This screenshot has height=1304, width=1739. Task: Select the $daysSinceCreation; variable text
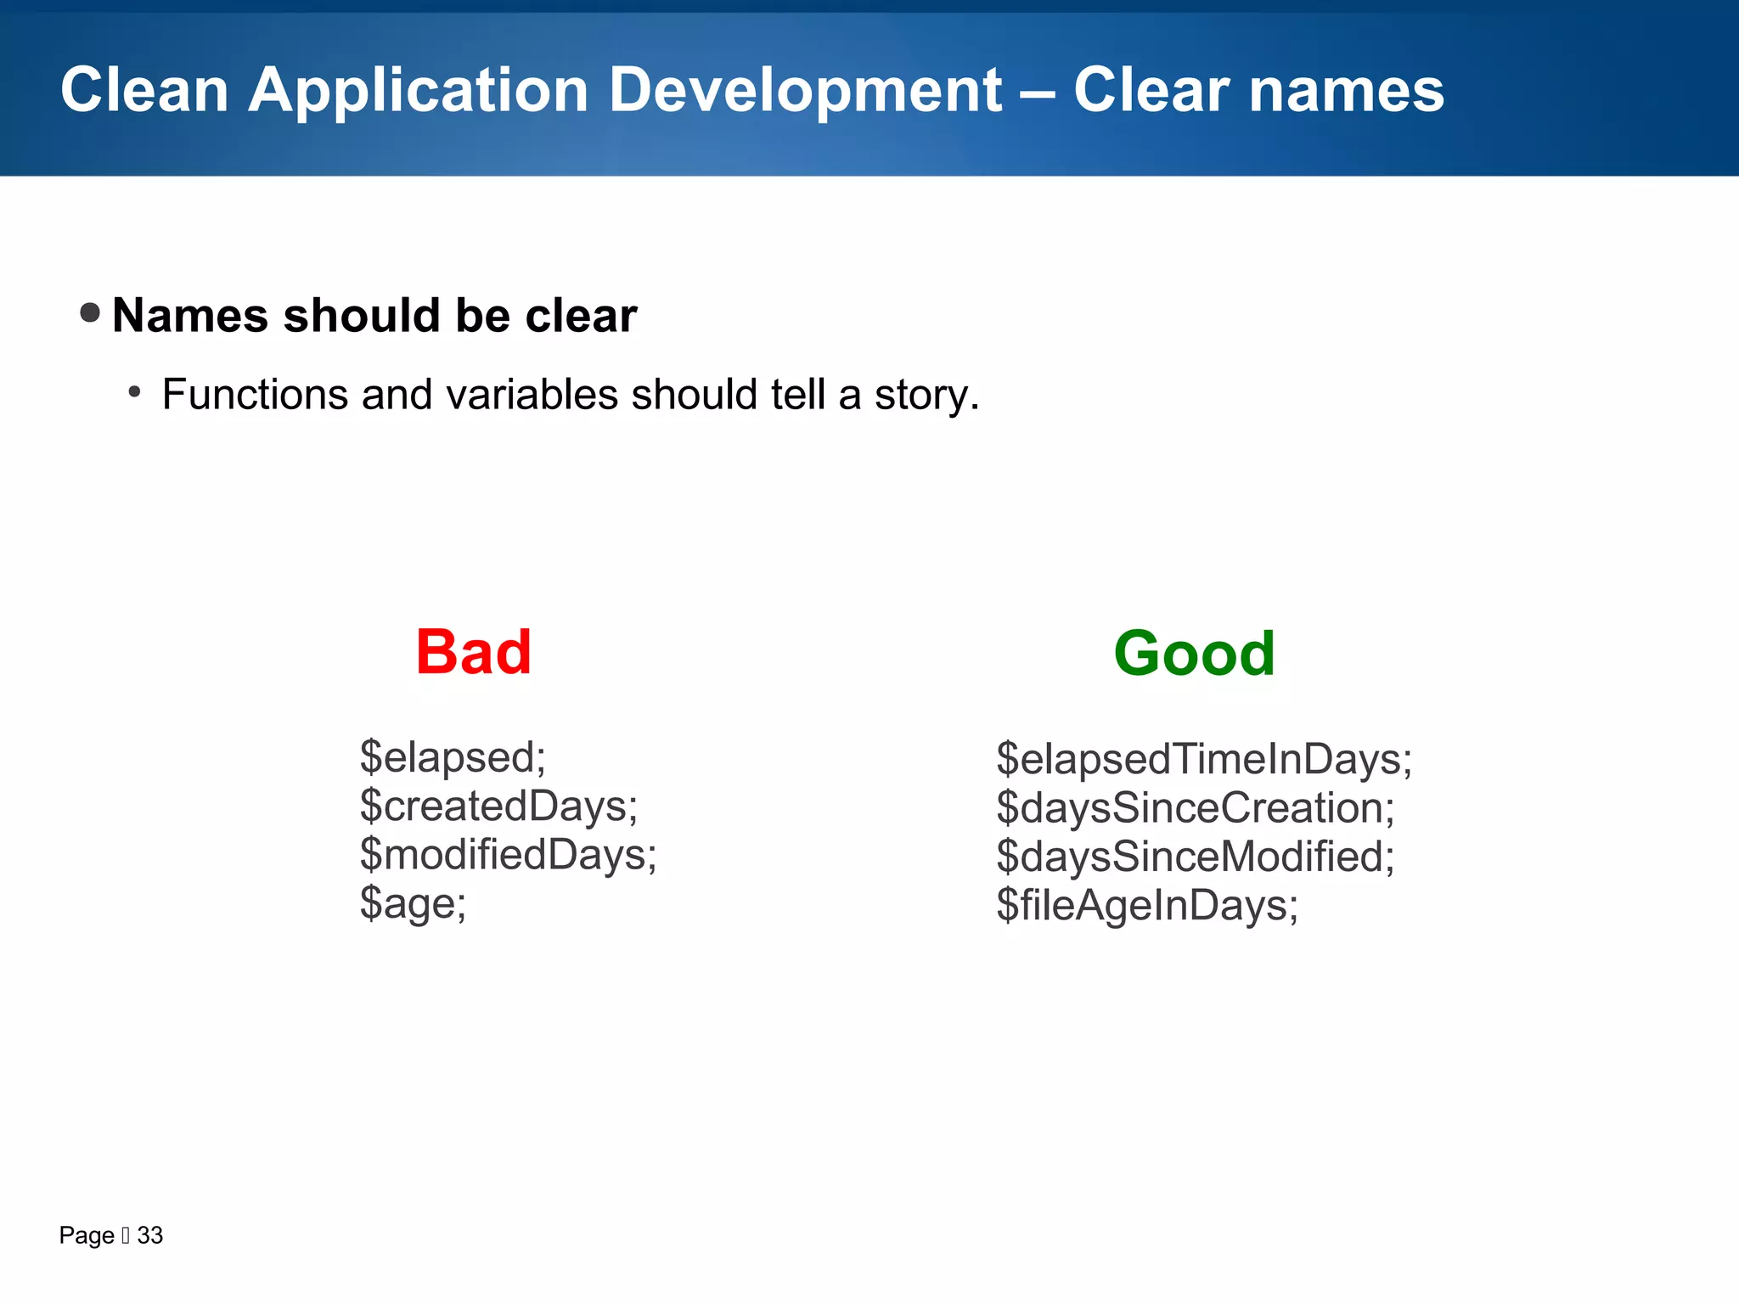[x=1195, y=807]
